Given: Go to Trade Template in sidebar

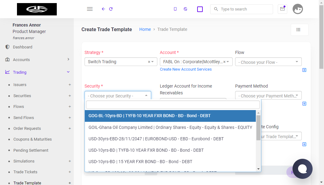Looking at the screenshot, I should coord(27,183).
